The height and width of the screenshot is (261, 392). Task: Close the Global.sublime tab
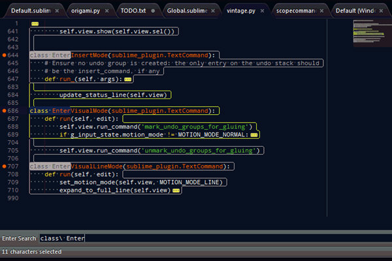213,10
